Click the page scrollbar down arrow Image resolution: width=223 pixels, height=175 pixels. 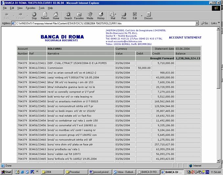(218, 161)
